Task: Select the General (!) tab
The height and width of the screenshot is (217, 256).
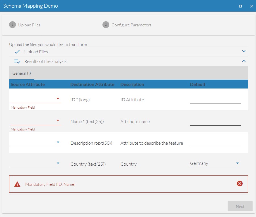Action: point(22,73)
